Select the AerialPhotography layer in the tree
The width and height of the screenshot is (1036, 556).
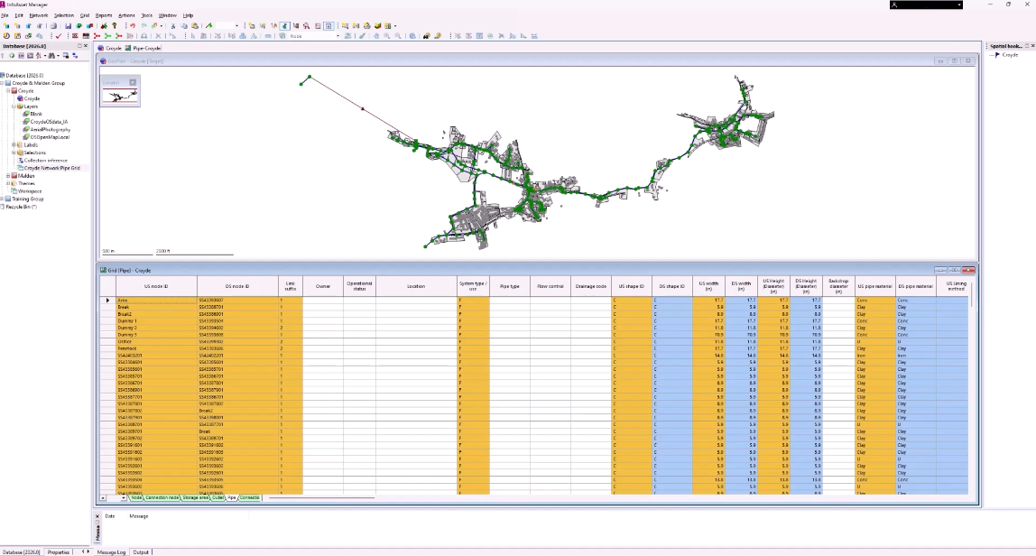click(x=50, y=129)
